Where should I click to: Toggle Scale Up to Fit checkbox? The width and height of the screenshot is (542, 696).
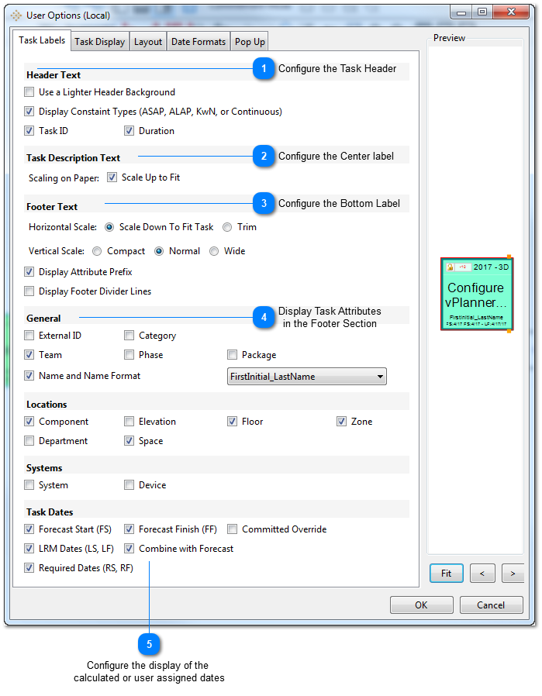tap(112, 177)
